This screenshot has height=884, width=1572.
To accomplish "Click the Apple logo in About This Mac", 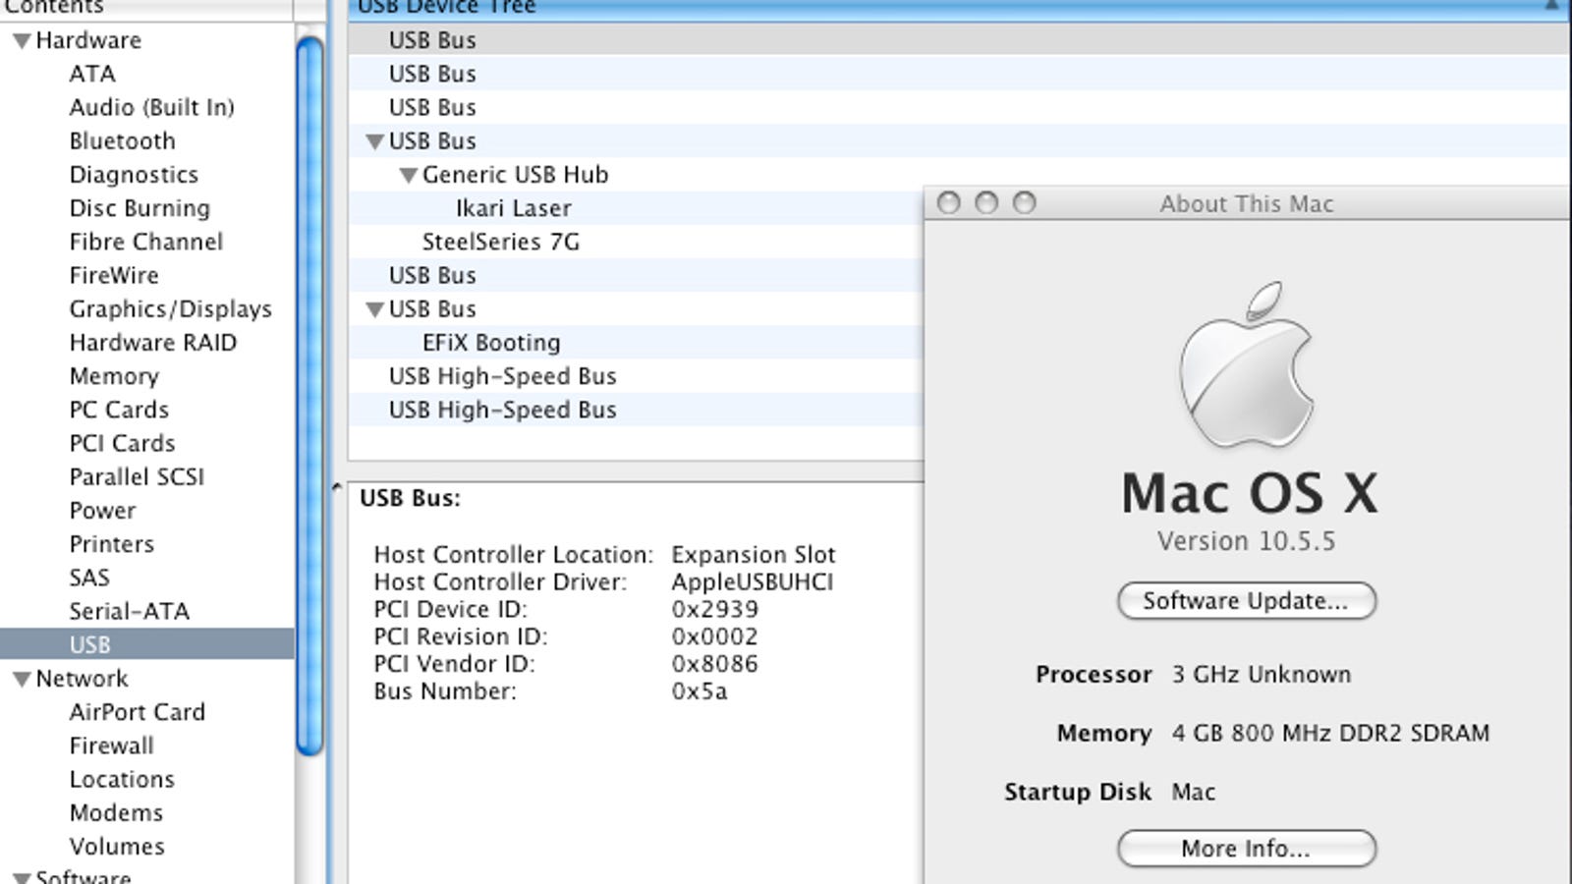I will (1247, 365).
